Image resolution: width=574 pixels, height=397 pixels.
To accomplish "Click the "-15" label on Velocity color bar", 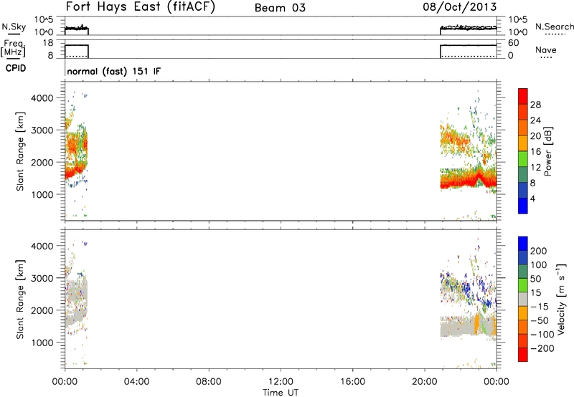I will [540, 306].
